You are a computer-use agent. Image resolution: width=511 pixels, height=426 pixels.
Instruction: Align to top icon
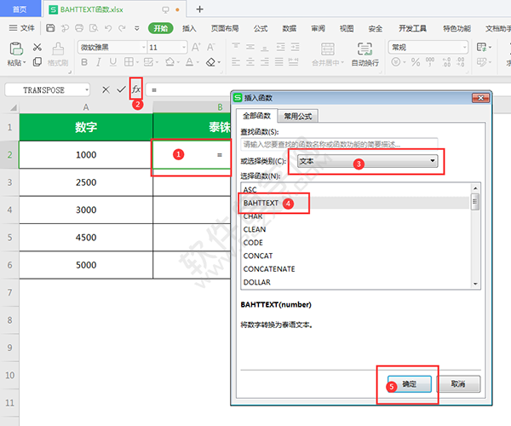(236, 47)
